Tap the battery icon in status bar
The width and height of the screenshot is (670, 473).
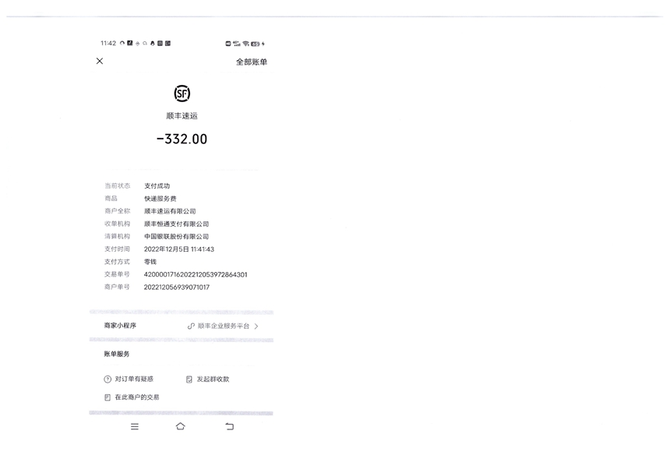coord(256,44)
